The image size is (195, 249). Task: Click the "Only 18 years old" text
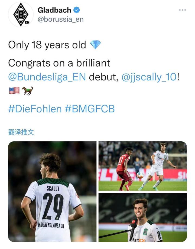point(47,45)
